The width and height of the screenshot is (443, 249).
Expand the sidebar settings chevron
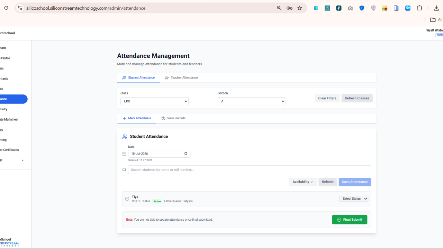pyautogui.click(x=22, y=160)
